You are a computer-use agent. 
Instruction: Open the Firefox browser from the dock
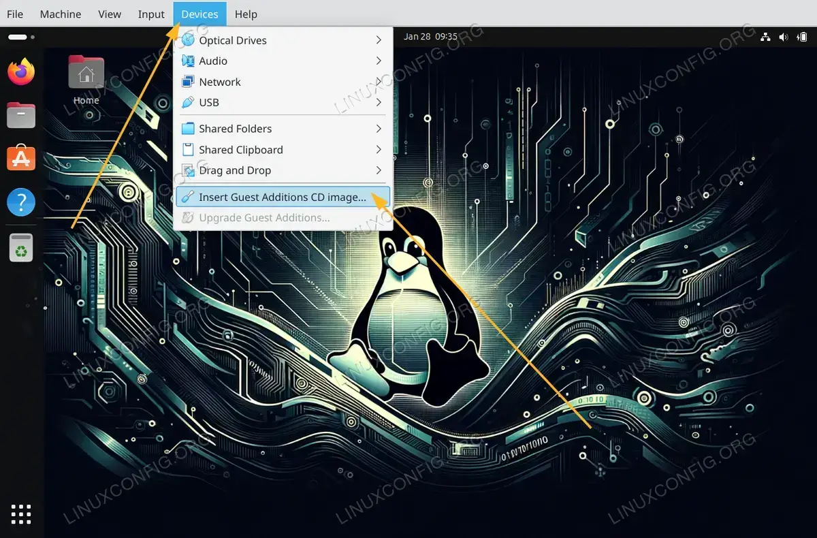(x=21, y=72)
